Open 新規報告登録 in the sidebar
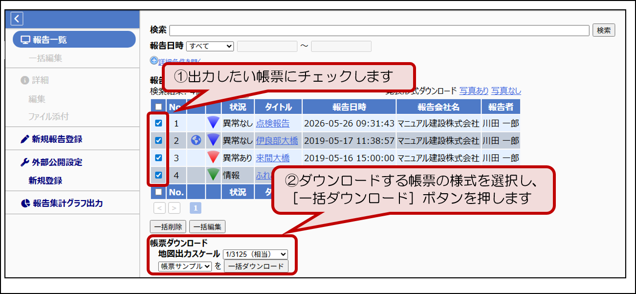 57,139
